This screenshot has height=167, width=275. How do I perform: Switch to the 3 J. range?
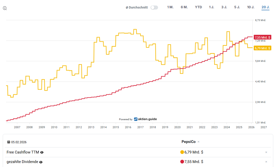click(x=224, y=7)
